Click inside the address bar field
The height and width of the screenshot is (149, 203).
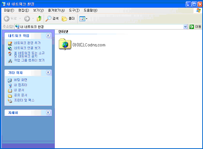point(99,27)
